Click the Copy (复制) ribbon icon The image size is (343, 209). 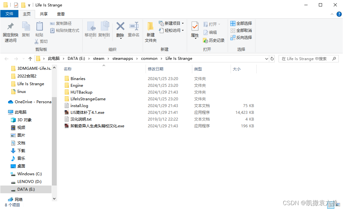coord(26,26)
